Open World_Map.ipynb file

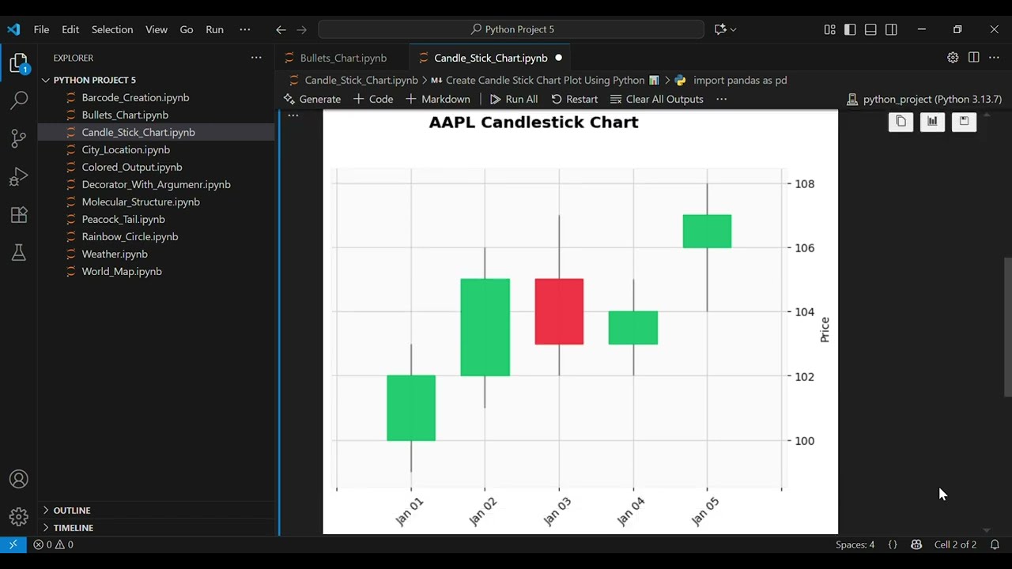[x=122, y=271]
